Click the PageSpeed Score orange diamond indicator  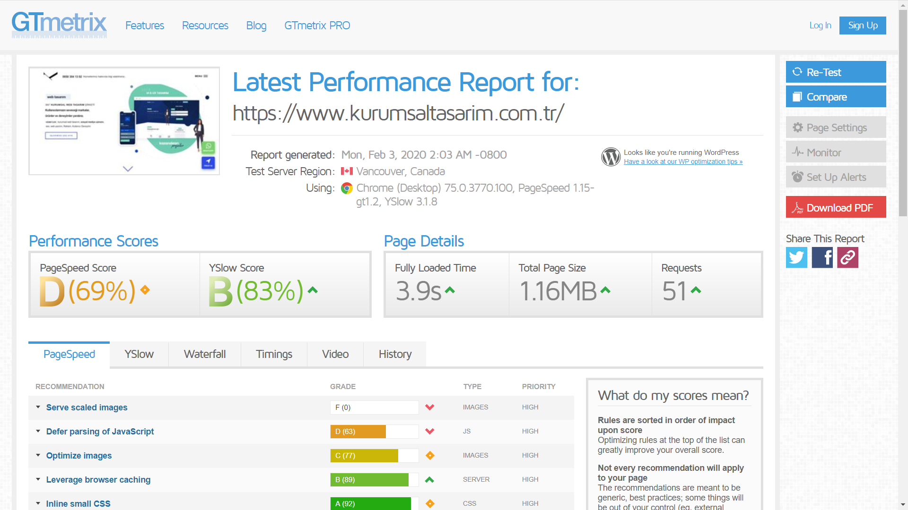(x=145, y=290)
